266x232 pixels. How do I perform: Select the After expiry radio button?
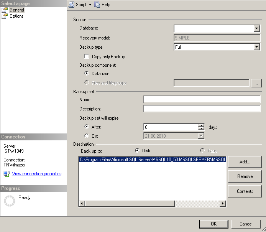[x=87, y=127]
